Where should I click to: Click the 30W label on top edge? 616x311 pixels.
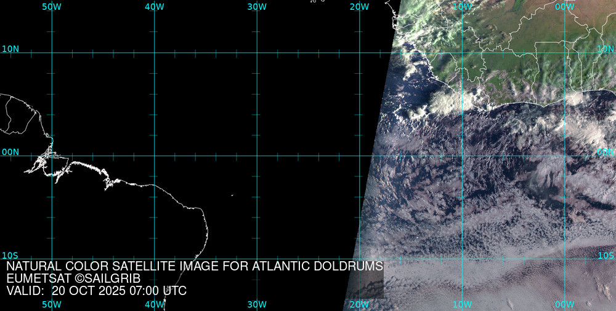pyautogui.click(x=257, y=6)
